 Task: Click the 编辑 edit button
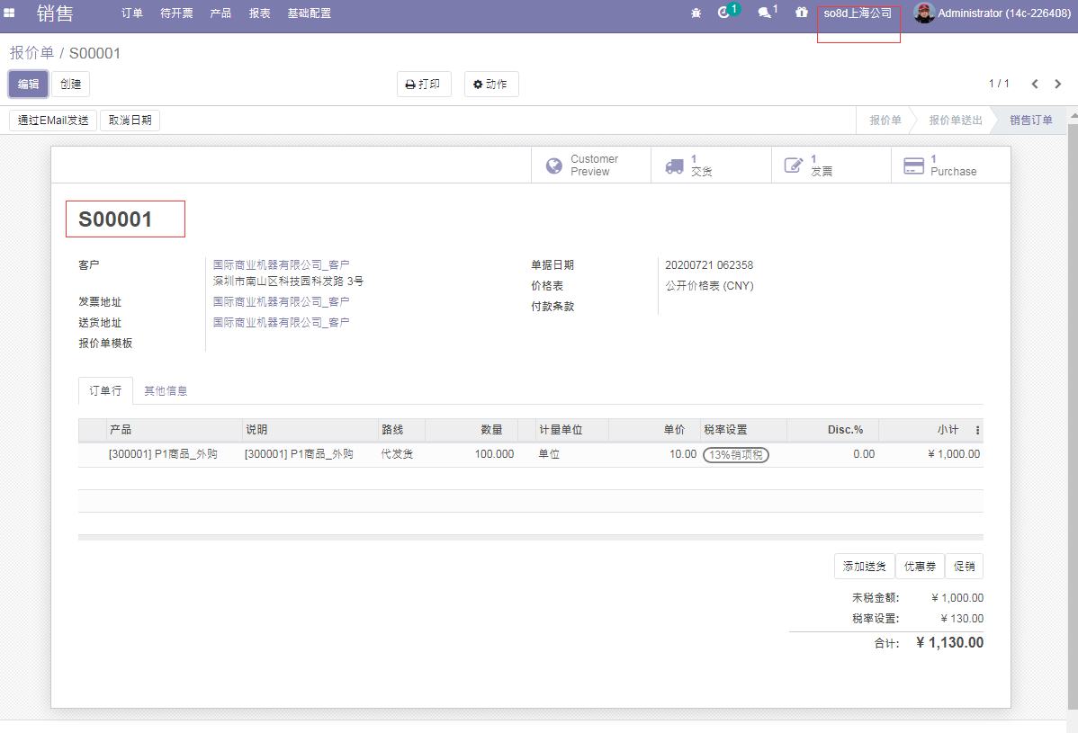pyautogui.click(x=28, y=85)
